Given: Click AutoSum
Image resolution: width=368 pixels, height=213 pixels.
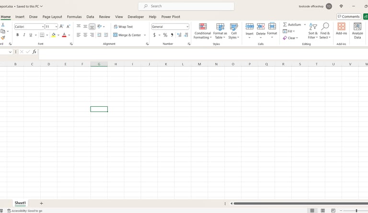Looking at the screenshot, I should click(292, 24).
